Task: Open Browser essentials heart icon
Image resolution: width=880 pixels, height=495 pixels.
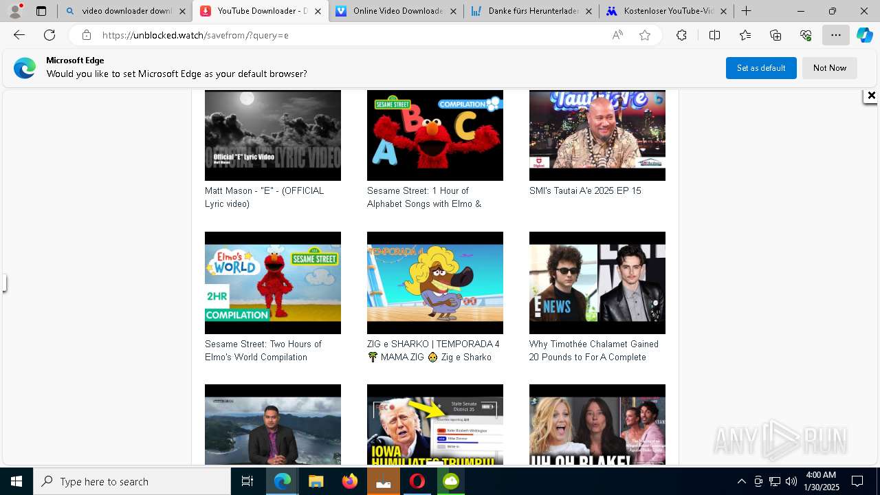Action: pyautogui.click(x=806, y=35)
